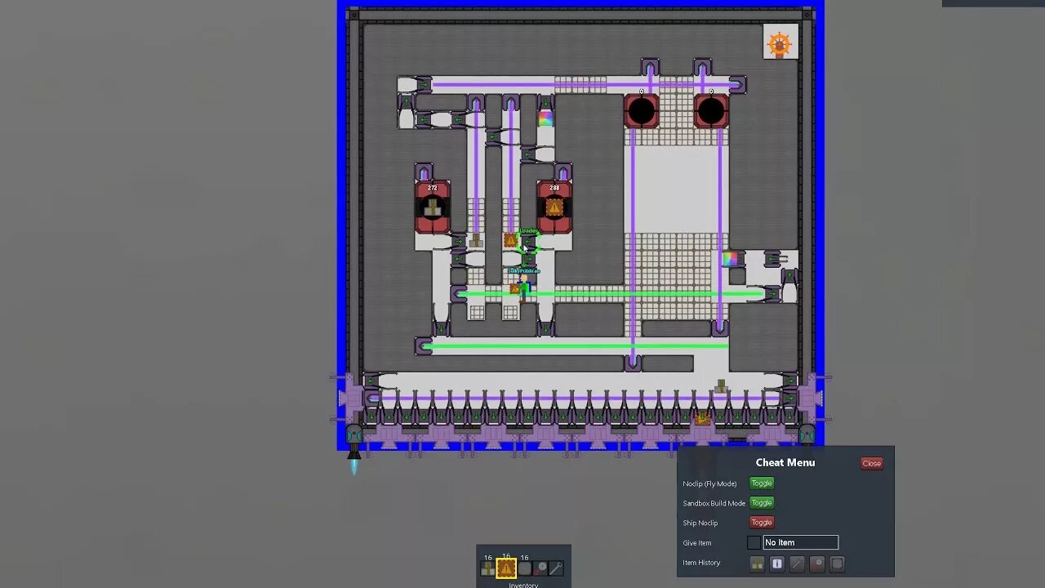This screenshot has width=1045, height=588.
Task: Pick the info-block item in Item History
Action: pyautogui.click(x=777, y=563)
